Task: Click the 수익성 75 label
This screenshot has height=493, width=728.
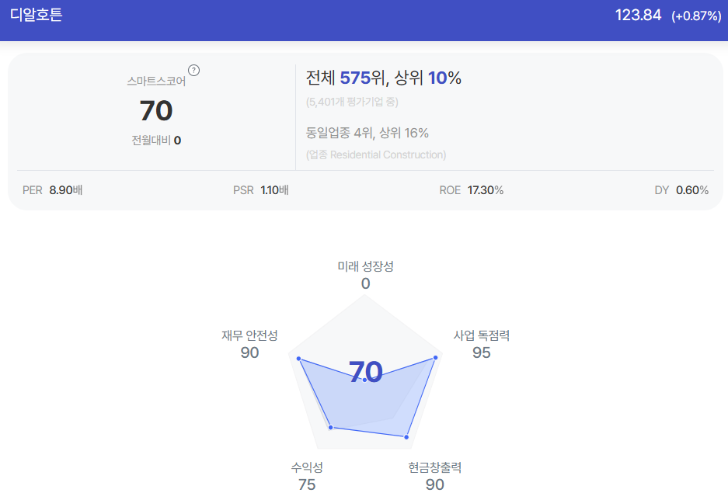Action: (307, 476)
